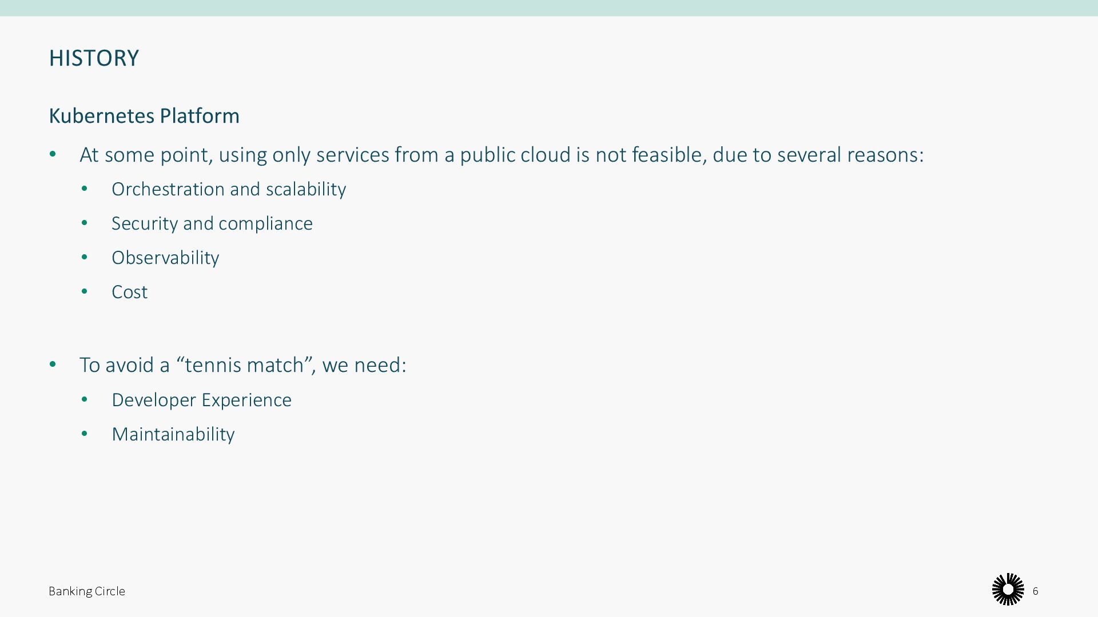
Task: Click the teal header bar at top
Action: 549,8
